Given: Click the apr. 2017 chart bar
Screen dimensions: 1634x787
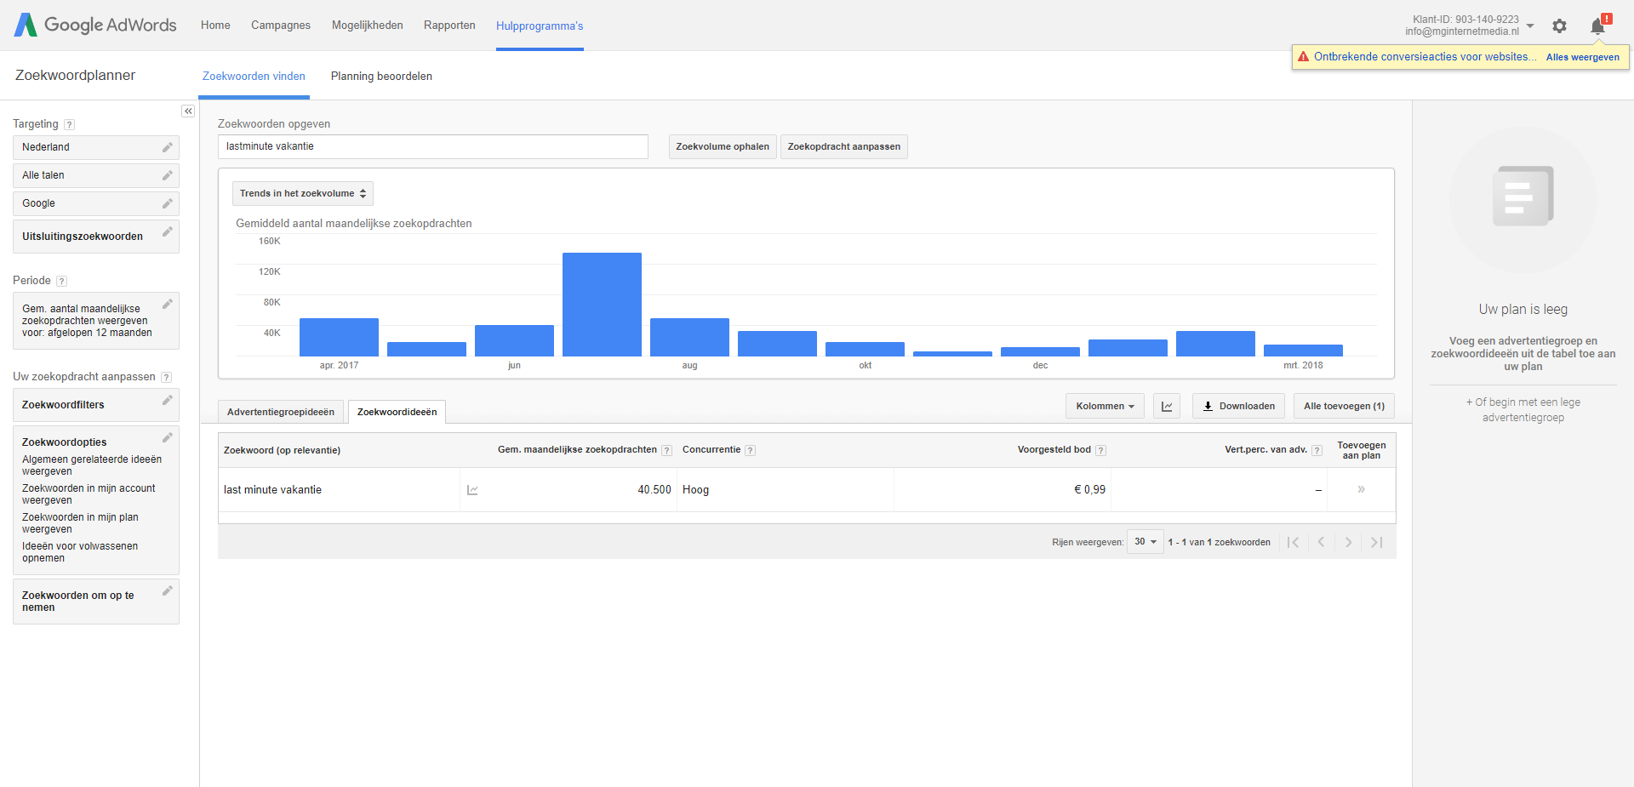Looking at the screenshot, I should (339, 337).
